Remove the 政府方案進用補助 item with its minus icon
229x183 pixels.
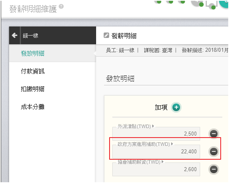coord(214,151)
